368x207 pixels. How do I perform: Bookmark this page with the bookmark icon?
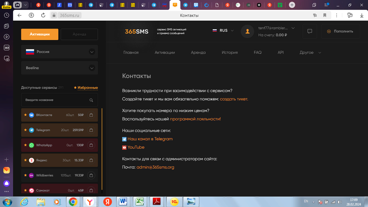click(325, 15)
